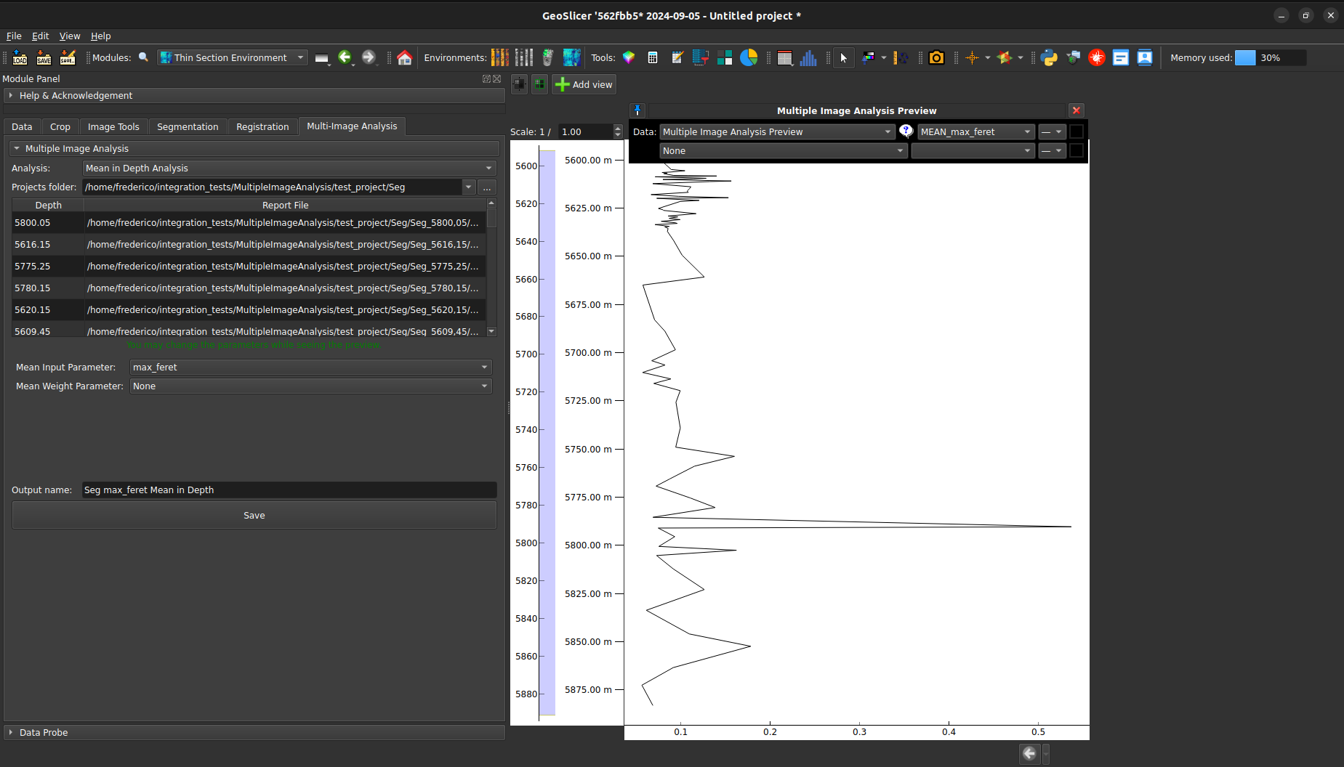Click the camera screenshot capture icon
This screenshot has width=1344, height=767.
pos(936,58)
